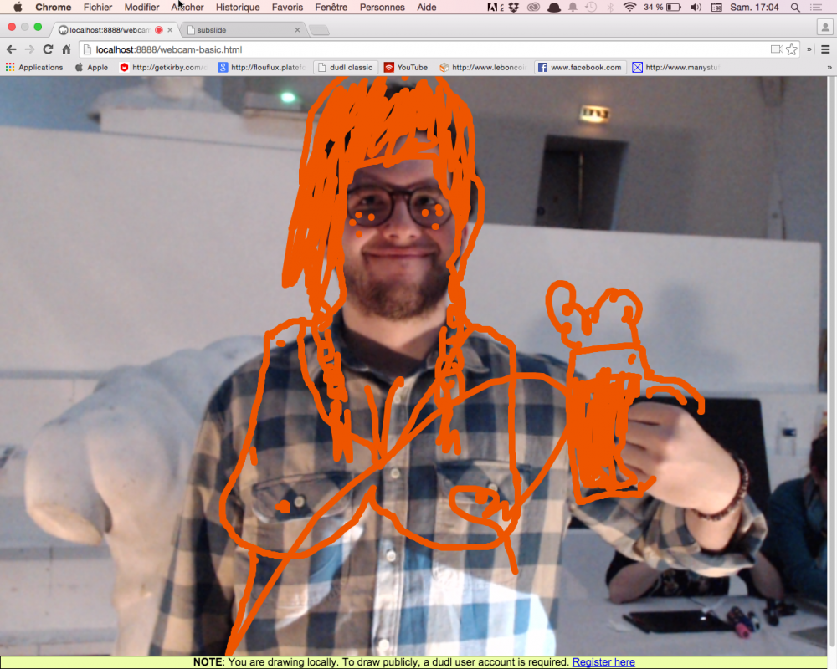Open the Chrome hamburger menu
The height and width of the screenshot is (669, 837).
825,49
